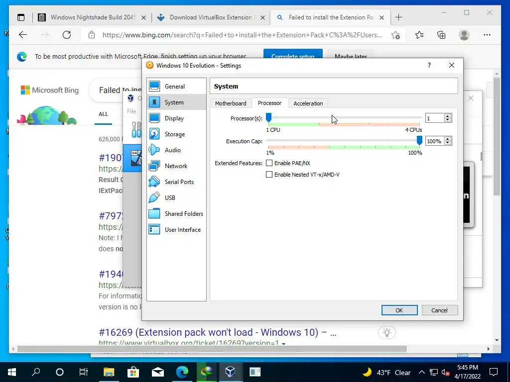Open the Edge Favorites list icon

pos(419,35)
